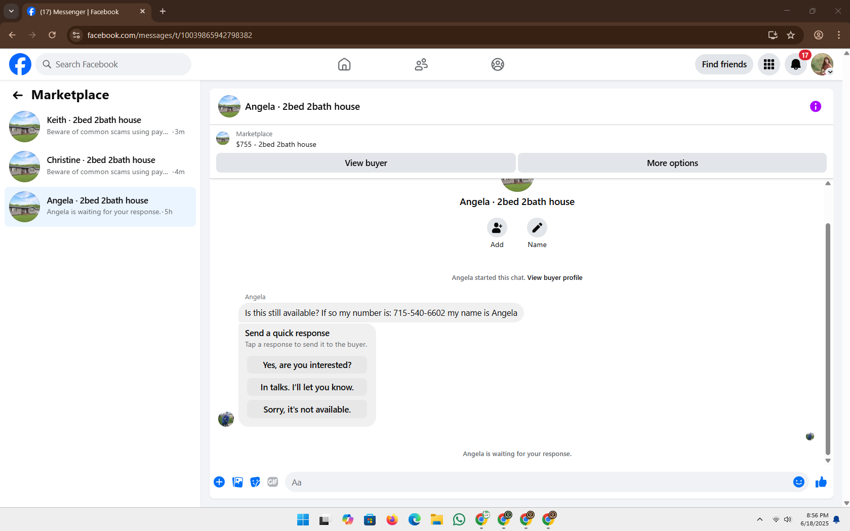This screenshot has width=850, height=531.
Task: Open the Facebook menu grid icon
Action: coord(769,64)
